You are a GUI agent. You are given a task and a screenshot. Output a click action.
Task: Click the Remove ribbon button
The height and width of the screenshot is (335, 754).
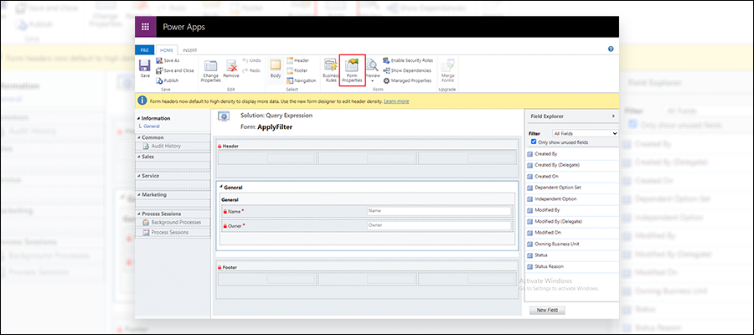click(231, 70)
